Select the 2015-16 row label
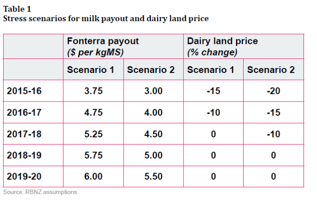 [x=24, y=91]
